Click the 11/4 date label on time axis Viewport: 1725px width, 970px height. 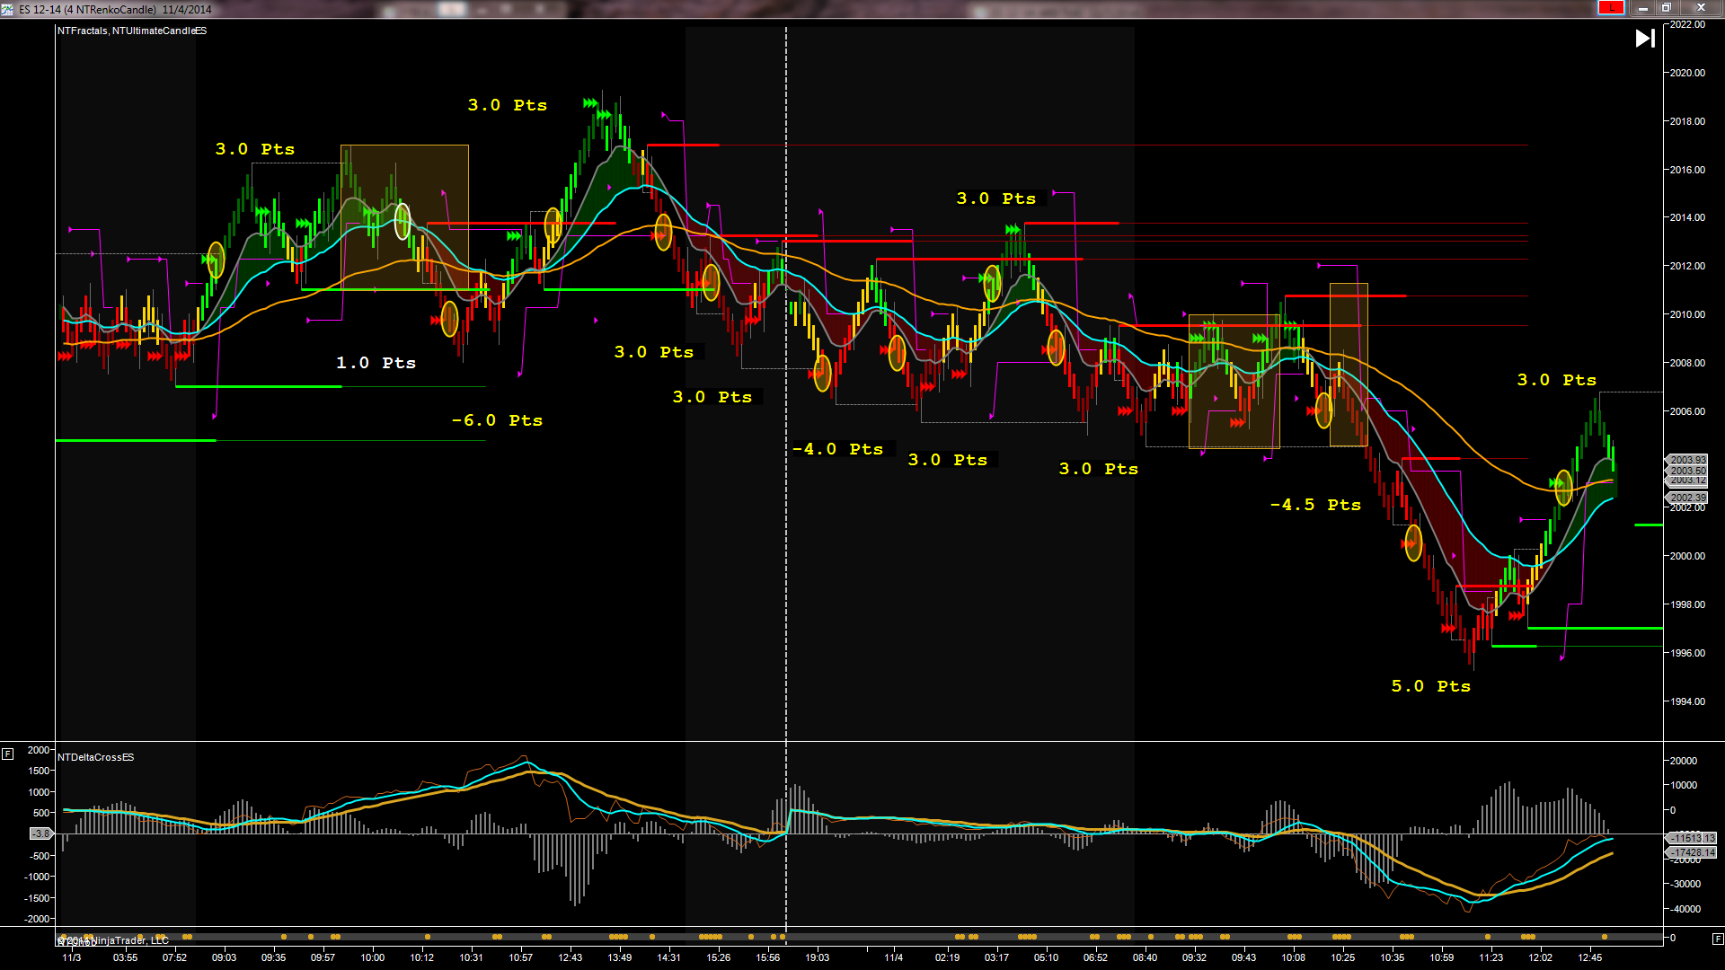[893, 957]
